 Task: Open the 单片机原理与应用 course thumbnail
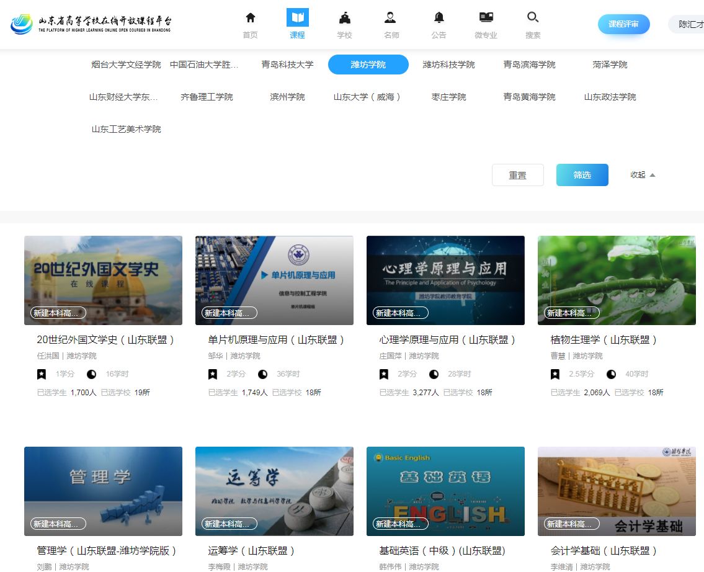[274, 280]
